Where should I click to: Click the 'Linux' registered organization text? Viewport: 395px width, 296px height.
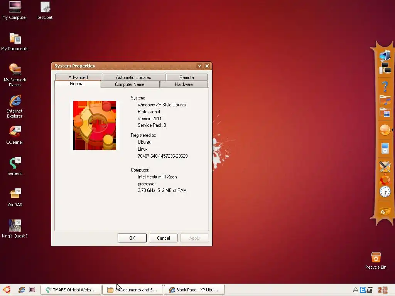point(143,149)
